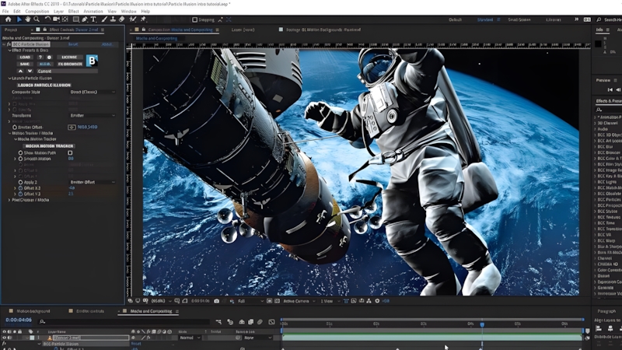The image size is (622, 350).
Task: Select the Type text tool
Action: 93,19
